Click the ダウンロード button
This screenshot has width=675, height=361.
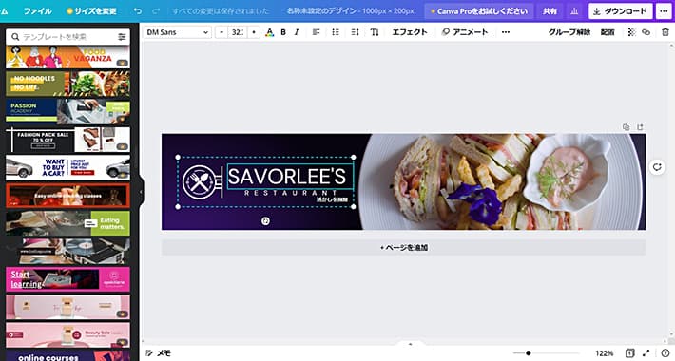pos(620,11)
